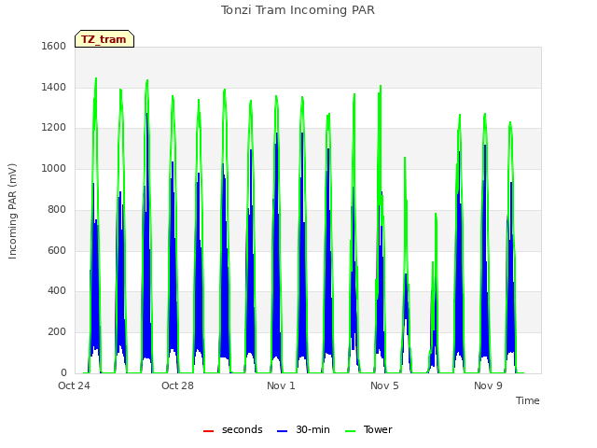Toggle the Tower legend entry
Image resolution: width=597 pixels, height=448 pixels.
point(368,429)
